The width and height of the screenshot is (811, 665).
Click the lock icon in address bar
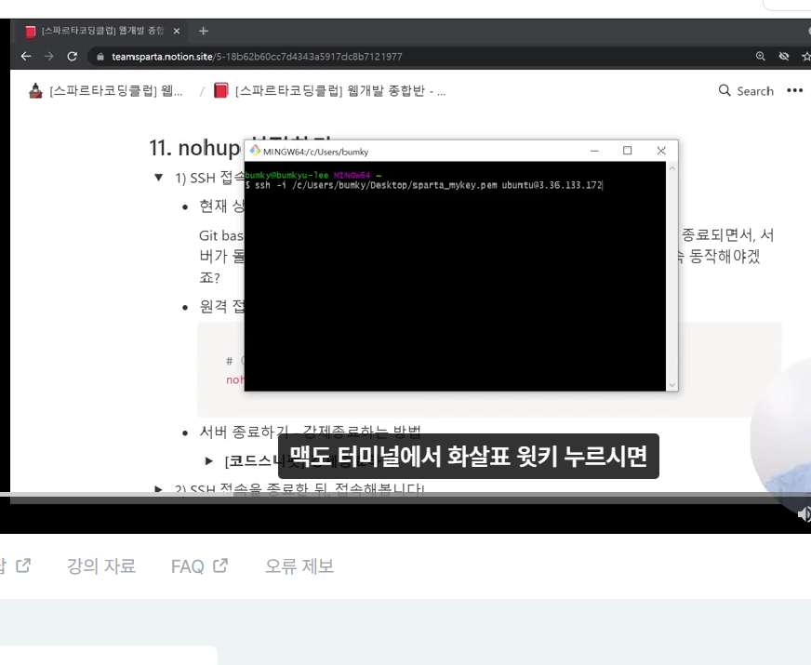pos(100,57)
